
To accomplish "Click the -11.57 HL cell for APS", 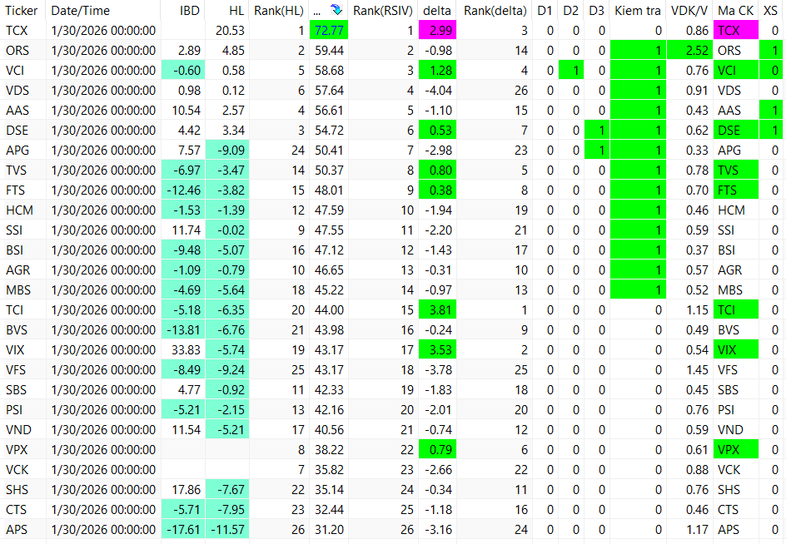I will point(227,530).
